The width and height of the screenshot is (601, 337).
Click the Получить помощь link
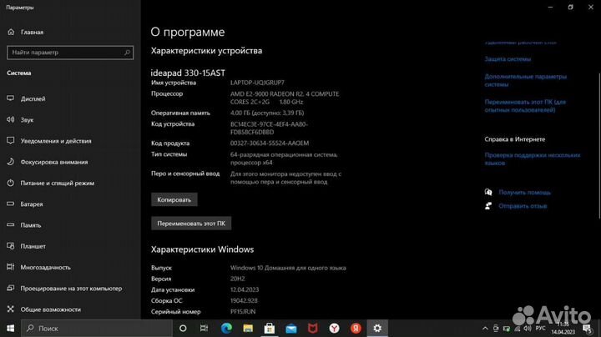point(524,192)
